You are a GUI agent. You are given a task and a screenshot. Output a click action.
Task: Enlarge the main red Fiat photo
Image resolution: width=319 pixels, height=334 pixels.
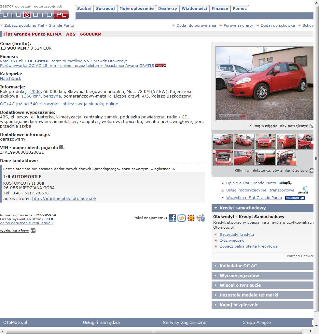click(265, 84)
